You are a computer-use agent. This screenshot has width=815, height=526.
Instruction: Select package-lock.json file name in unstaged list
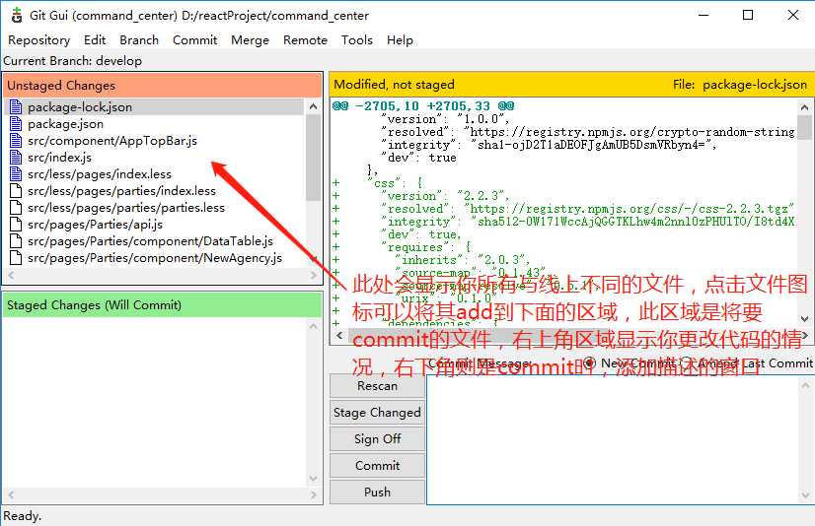[80, 106]
